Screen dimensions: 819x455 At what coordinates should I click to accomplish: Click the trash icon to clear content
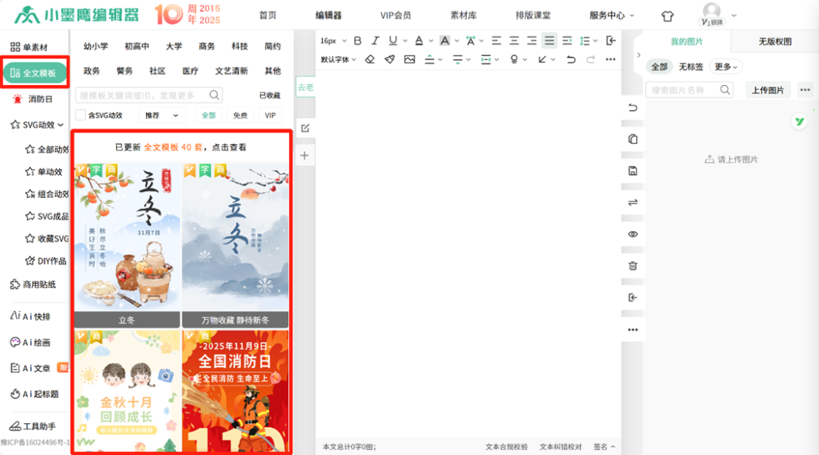pyautogui.click(x=633, y=265)
